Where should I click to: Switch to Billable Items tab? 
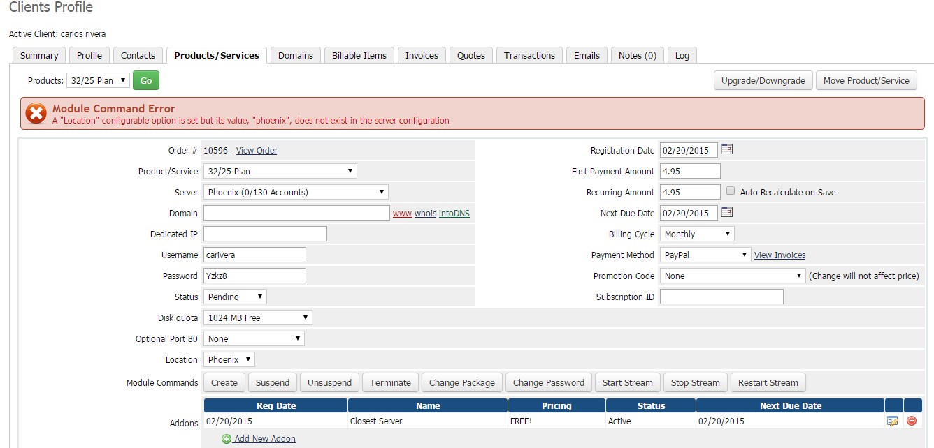359,55
